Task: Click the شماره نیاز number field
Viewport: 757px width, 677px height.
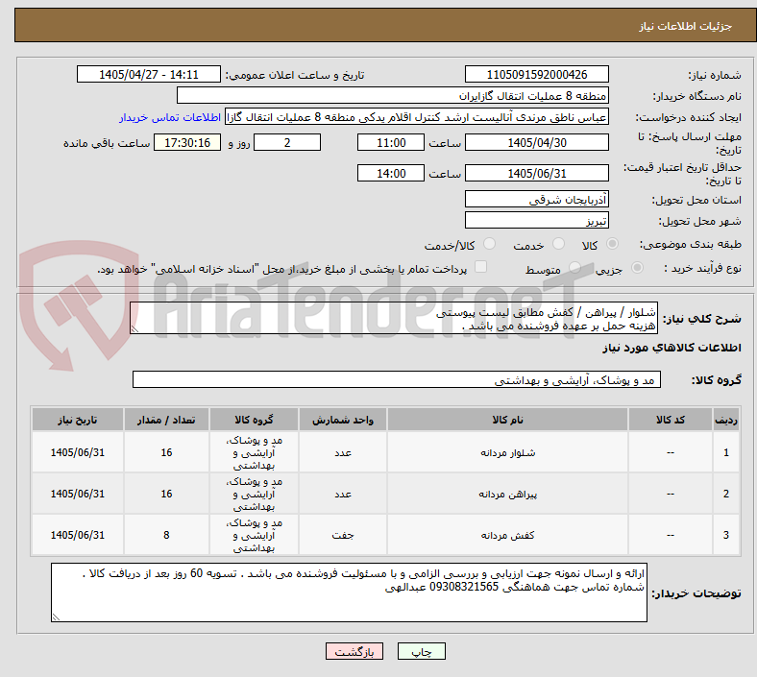Action: [537, 75]
